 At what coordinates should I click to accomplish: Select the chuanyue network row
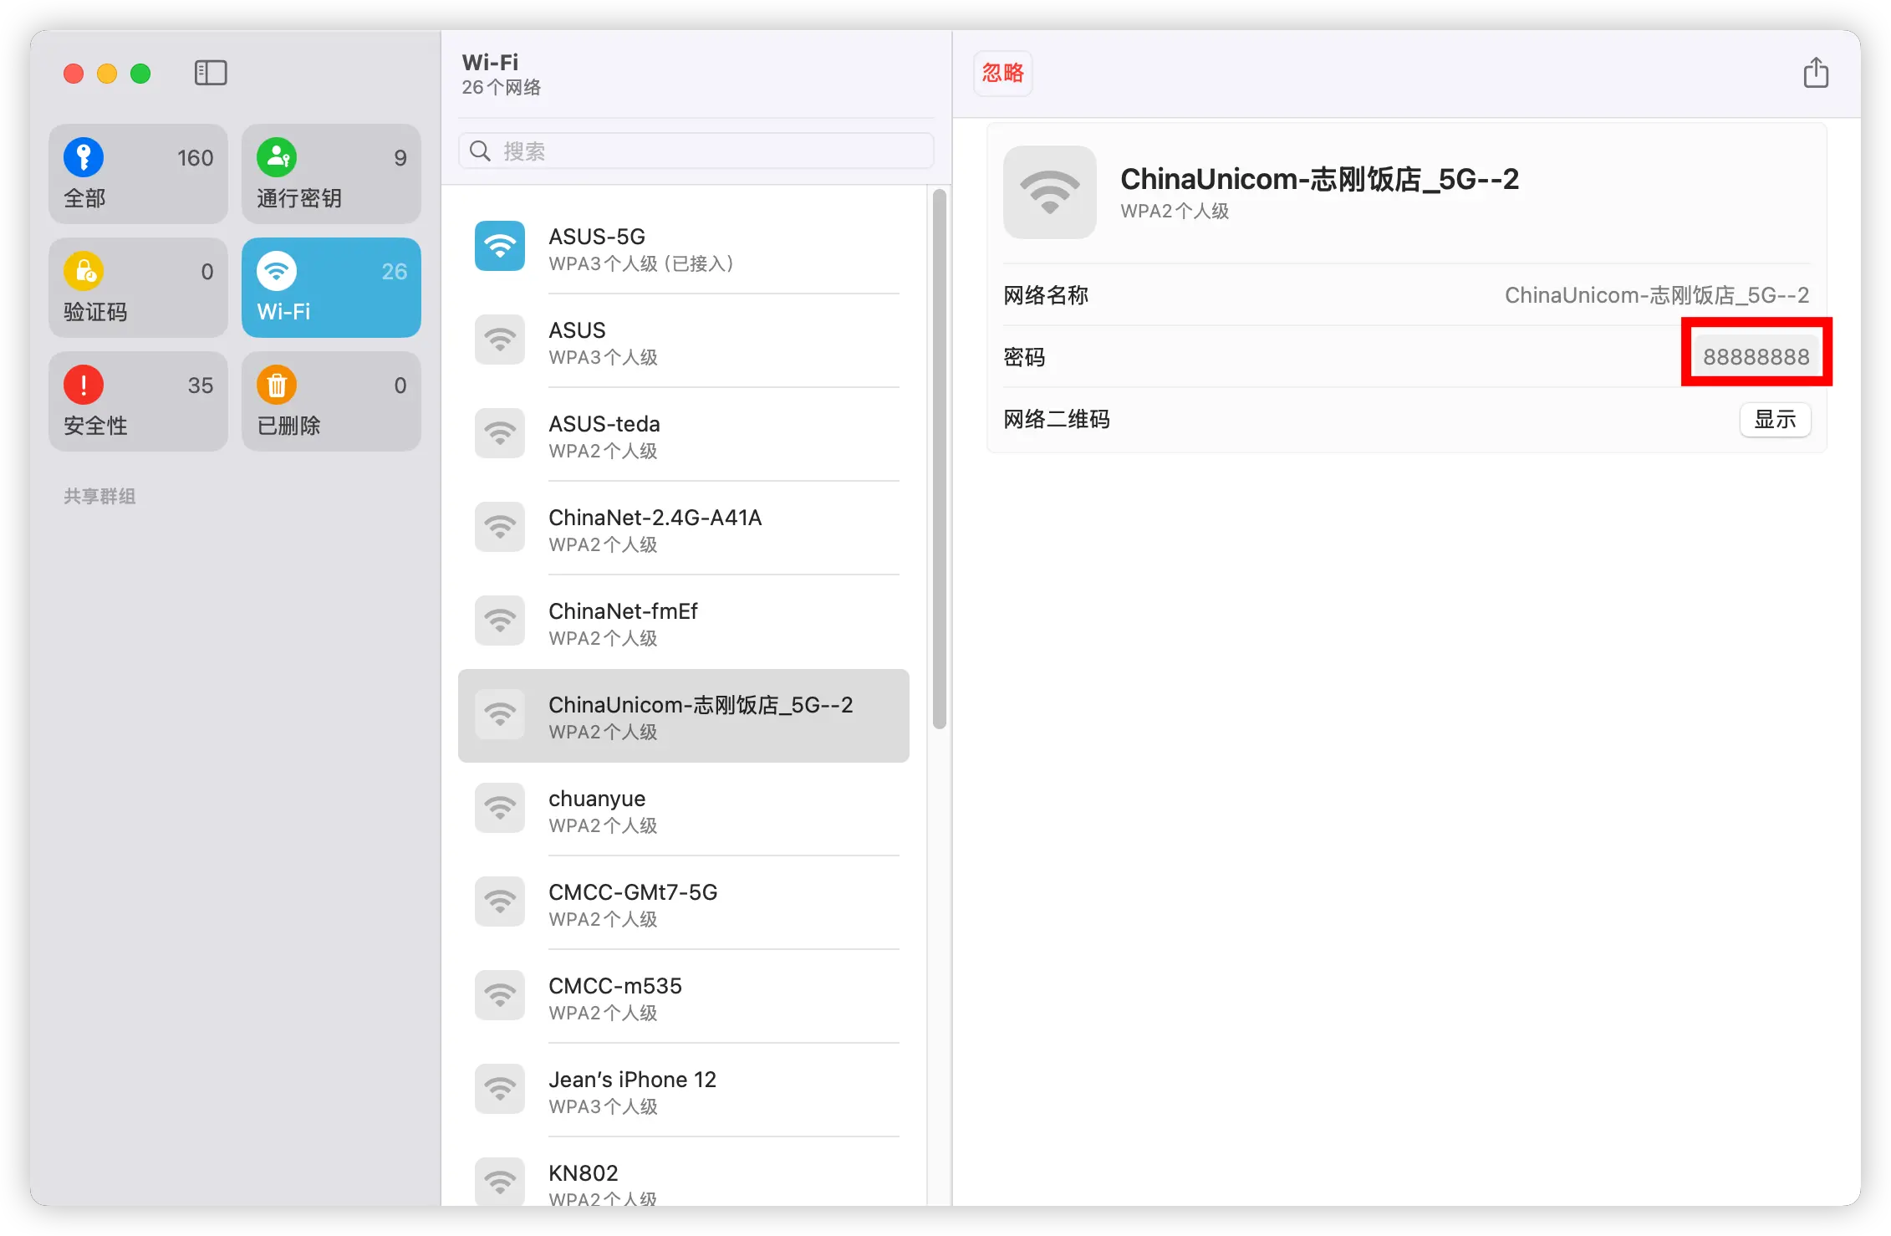(x=684, y=810)
